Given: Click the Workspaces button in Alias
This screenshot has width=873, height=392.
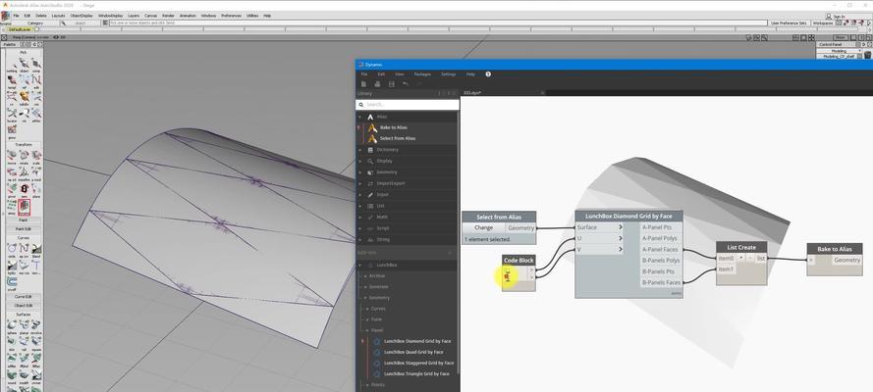Looking at the screenshot, I should point(824,24).
